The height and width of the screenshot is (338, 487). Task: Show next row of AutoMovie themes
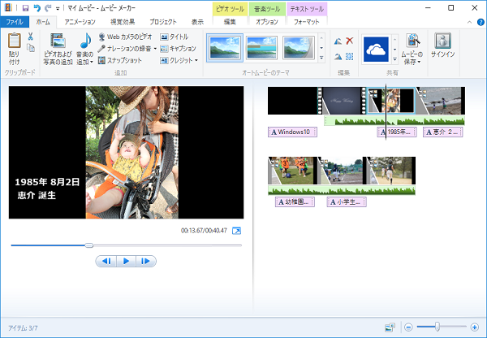click(x=321, y=48)
